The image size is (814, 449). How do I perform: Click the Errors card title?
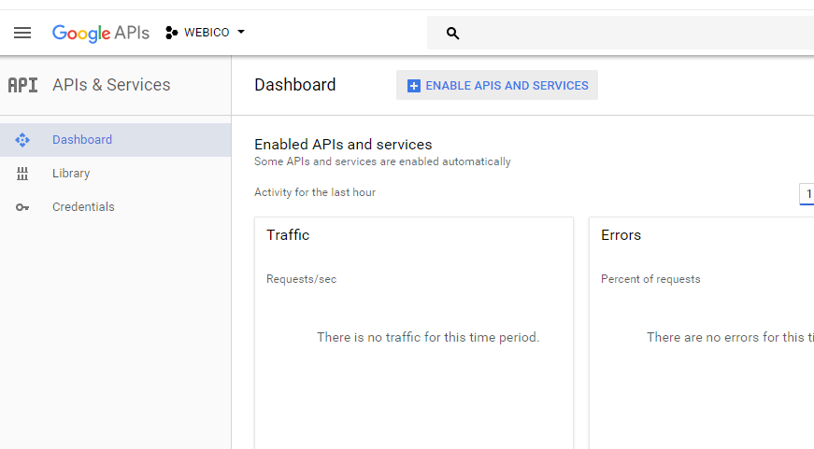click(621, 235)
